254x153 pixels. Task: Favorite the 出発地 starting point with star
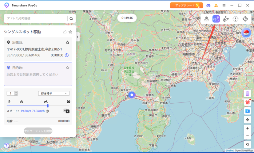67,42
